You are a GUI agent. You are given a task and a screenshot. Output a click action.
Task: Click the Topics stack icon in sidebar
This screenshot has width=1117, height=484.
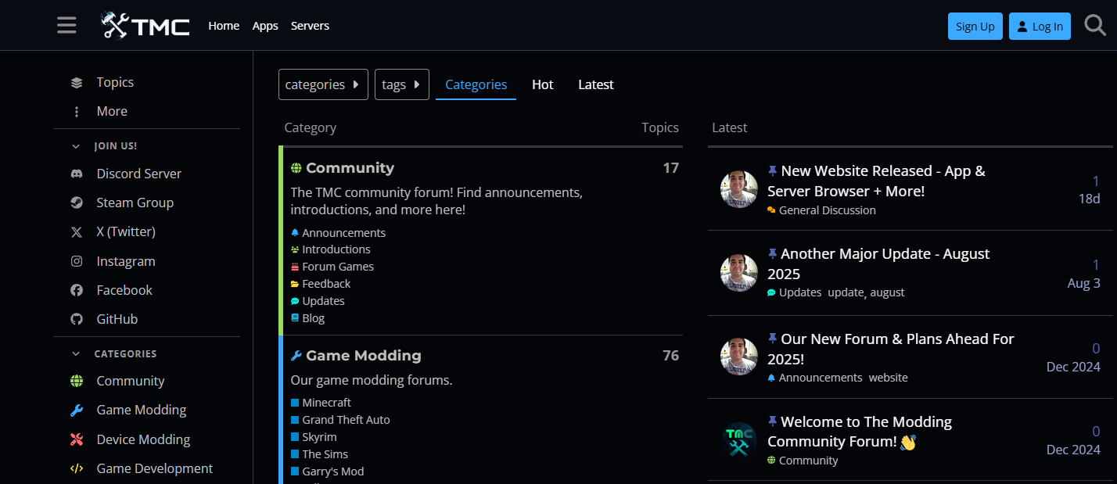pos(77,83)
